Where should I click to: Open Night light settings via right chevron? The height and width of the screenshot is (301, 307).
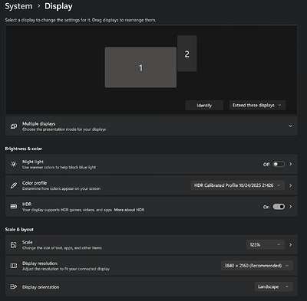click(x=291, y=164)
